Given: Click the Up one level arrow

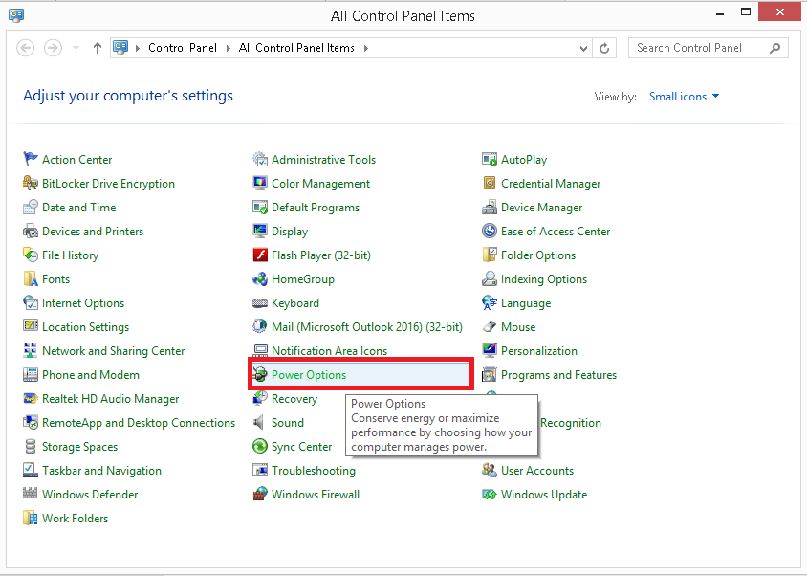Looking at the screenshot, I should pos(97,48).
